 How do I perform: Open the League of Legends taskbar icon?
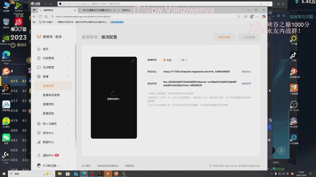[x=124, y=173]
